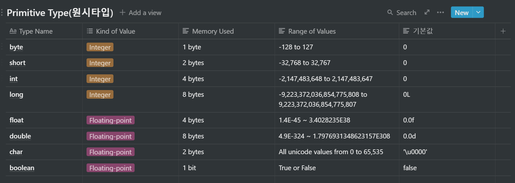This screenshot has height=183, width=515.
Task: Click the plus icon to add a property column
Action: click(x=503, y=31)
